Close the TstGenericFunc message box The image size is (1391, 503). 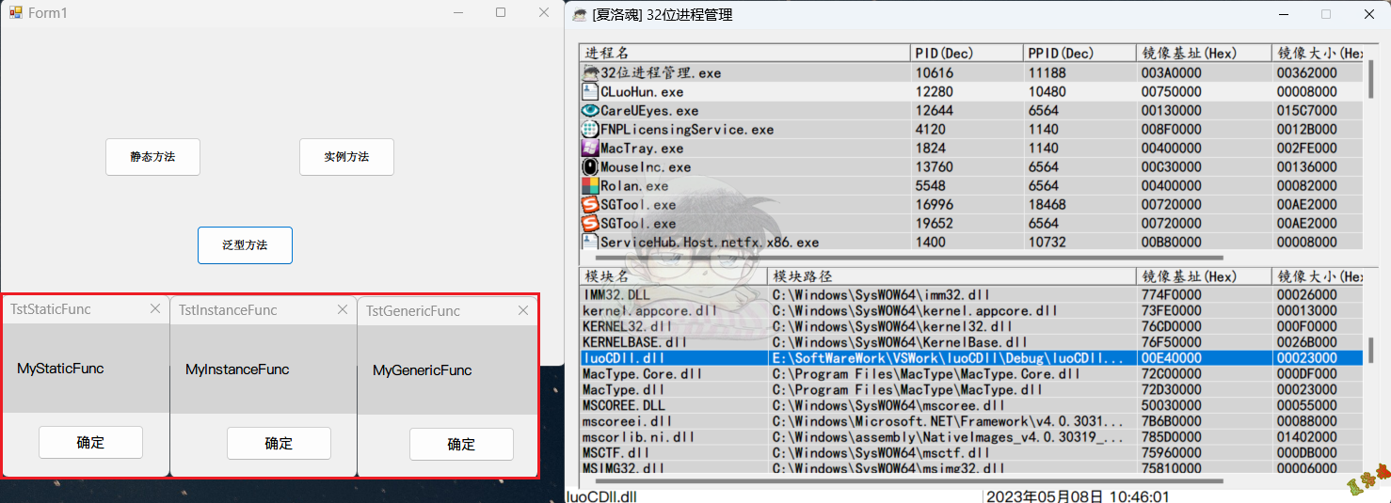[523, 310]
